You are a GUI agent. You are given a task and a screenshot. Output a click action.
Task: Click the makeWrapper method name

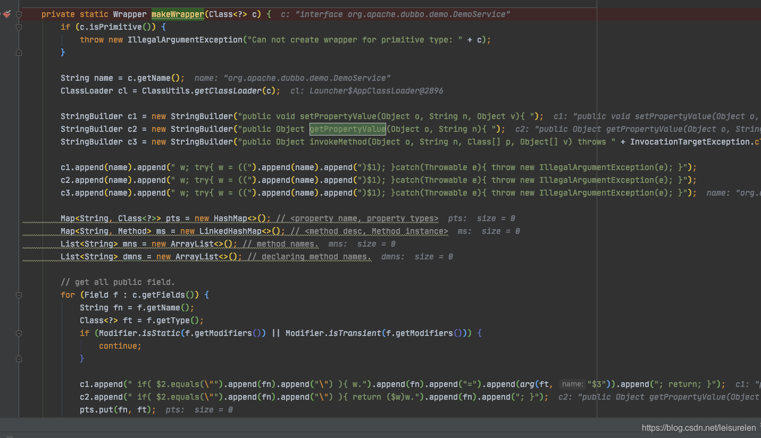[178, 14]
